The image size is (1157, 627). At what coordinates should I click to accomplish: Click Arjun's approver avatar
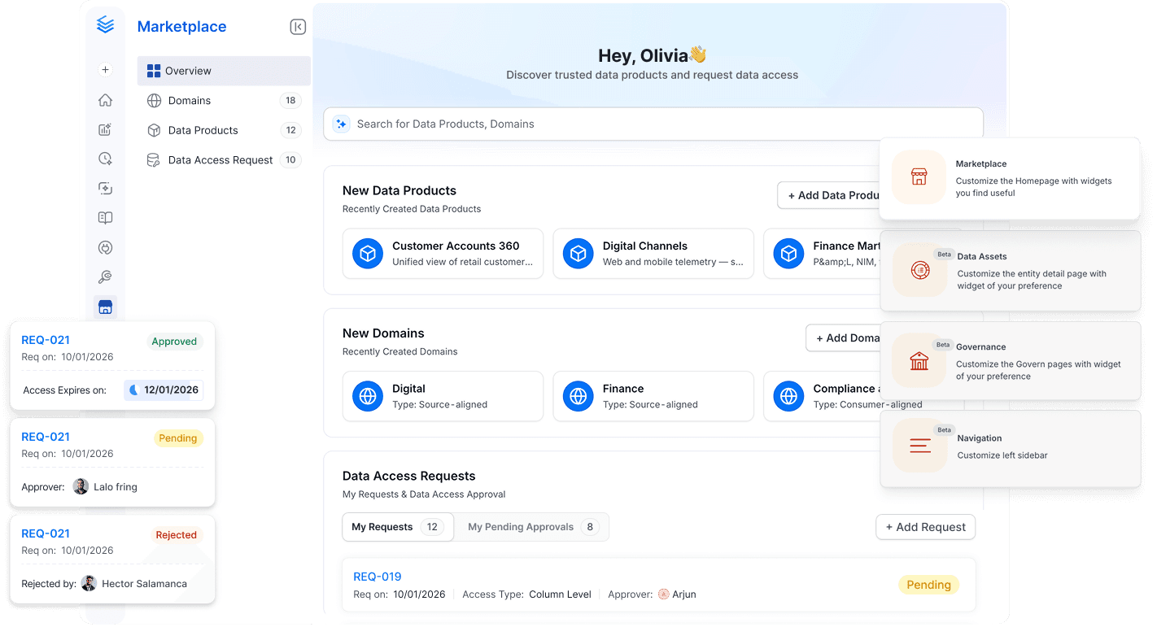coord(663,594)
